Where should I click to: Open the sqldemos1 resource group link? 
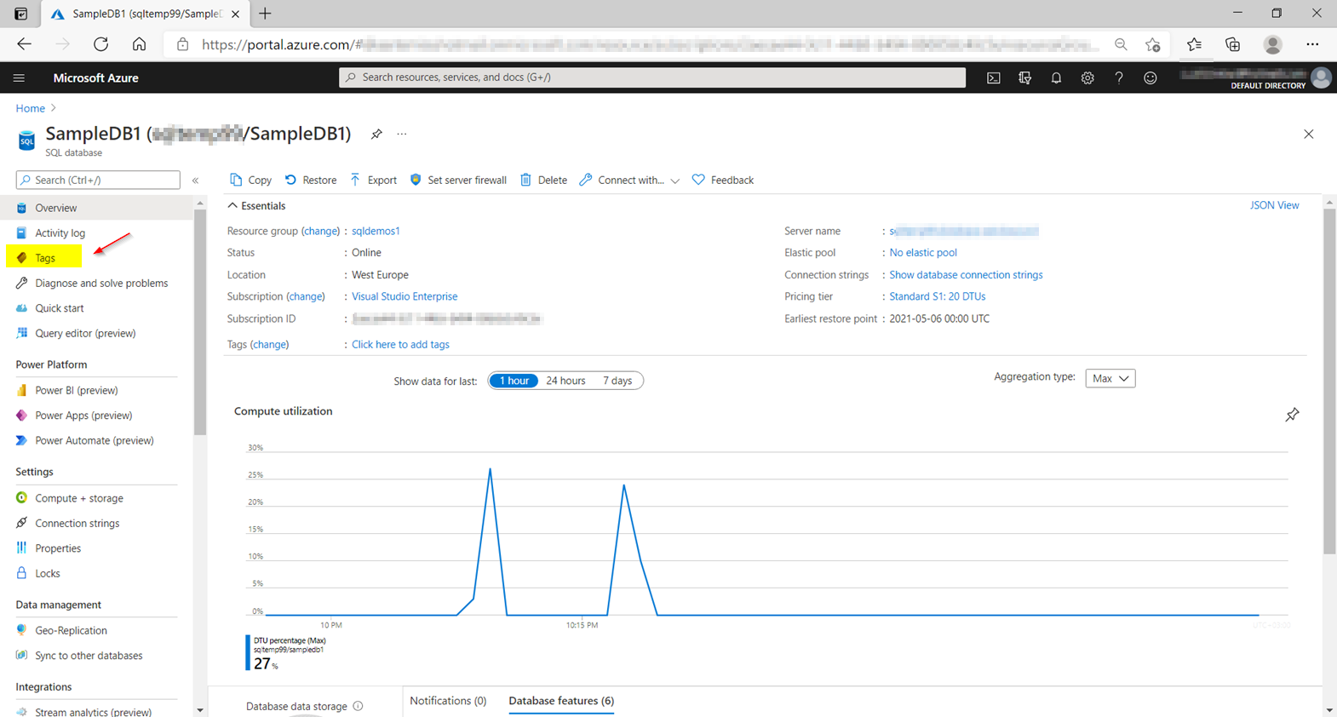tap(376, 231)
